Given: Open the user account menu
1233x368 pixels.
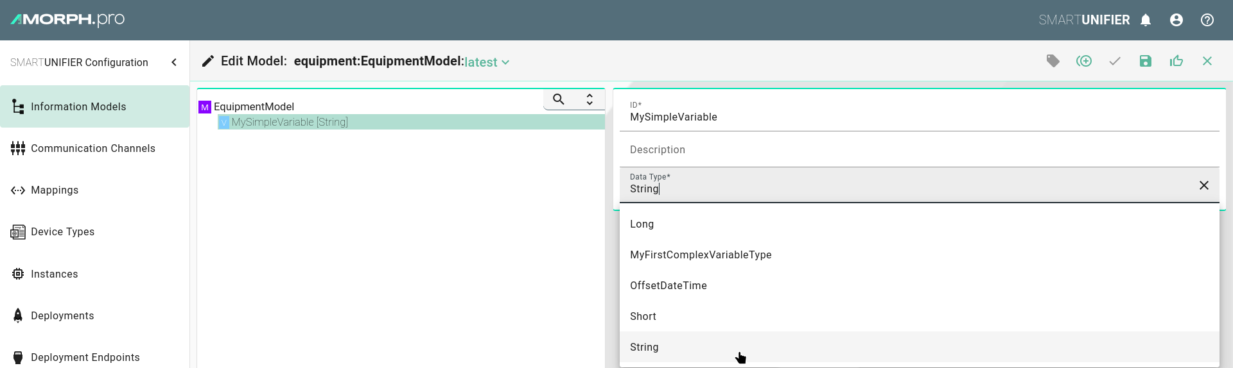Looking at the screenshot, I should pos(1176,20).
